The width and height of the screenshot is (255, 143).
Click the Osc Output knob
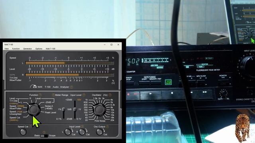pos(99,132)
